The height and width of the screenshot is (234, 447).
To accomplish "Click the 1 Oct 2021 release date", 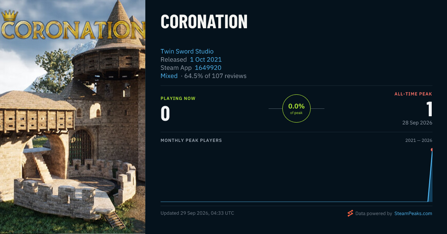I will coord(206,59).
